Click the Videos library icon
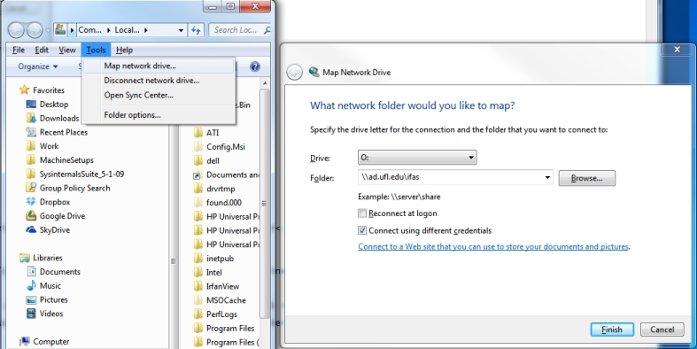Image resolution: width=697 pixels, height=349 pixels. point(31,314)
